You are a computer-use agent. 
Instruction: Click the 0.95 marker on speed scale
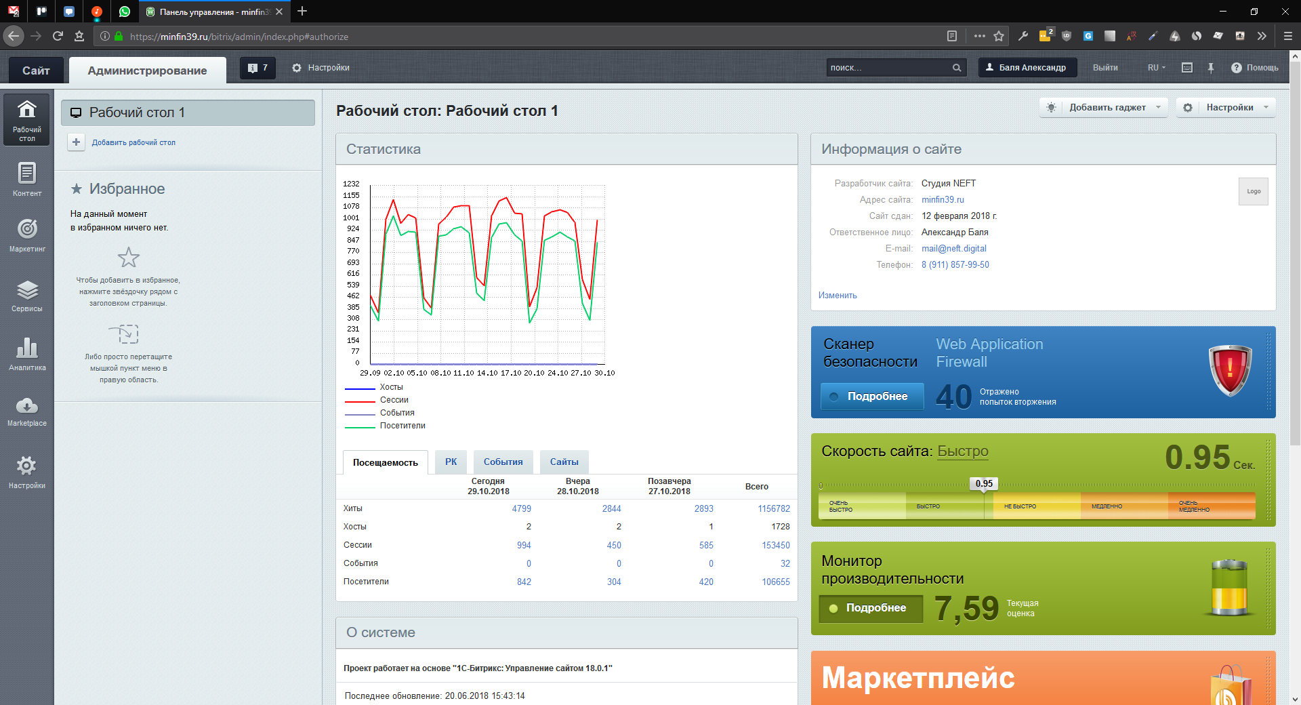pyautogui.click(x=984, y=484)
